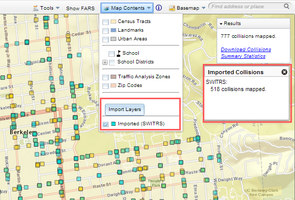Collapse the Results panel arrow

(221, 24)
